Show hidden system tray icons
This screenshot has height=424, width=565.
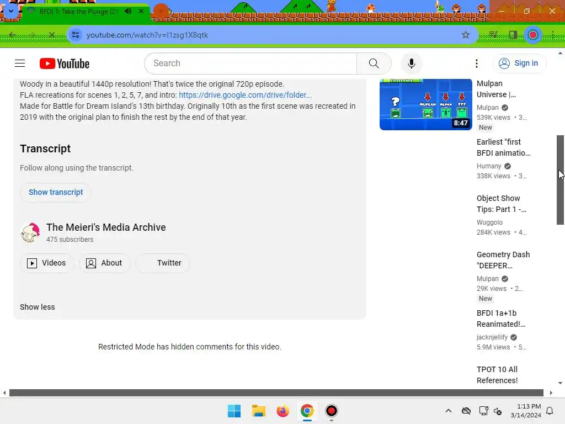coord(448,411)
